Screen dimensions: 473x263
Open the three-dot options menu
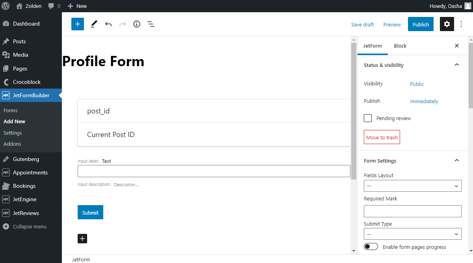coord(461,24)
